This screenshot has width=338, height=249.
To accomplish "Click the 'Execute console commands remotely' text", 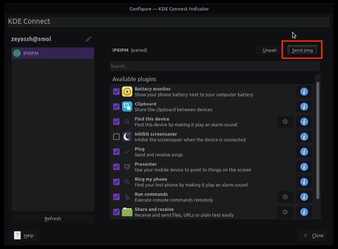I will [174, 200].
